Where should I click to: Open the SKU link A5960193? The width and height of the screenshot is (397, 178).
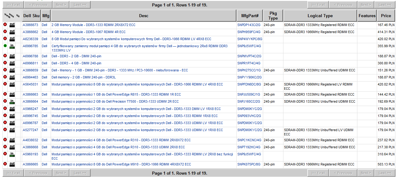coord(30,154)
